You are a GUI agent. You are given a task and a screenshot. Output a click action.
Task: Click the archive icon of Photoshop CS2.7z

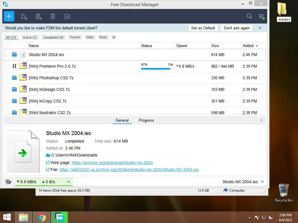[23, 77]
